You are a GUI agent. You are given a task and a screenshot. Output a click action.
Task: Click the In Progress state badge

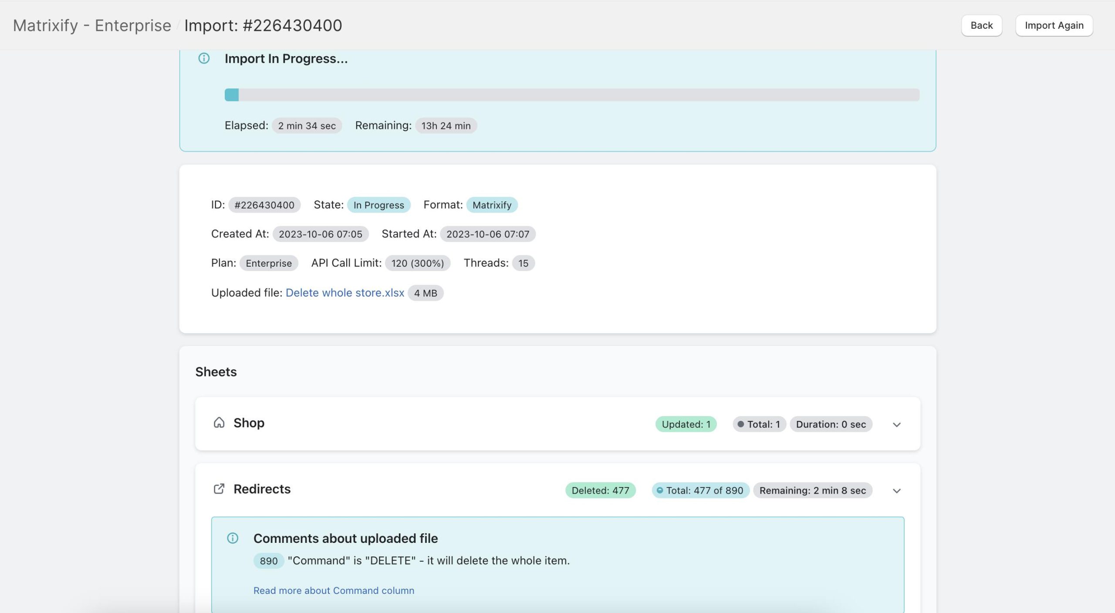[378, 205]
